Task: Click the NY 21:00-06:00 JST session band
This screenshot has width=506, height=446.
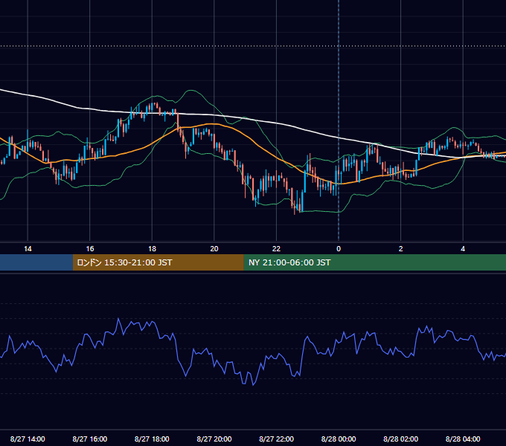Action: pos(374,262)
